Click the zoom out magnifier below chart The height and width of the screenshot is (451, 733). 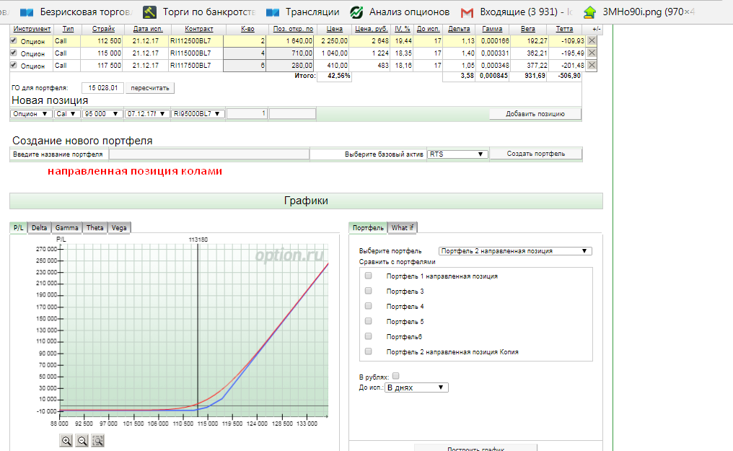coord(82,441)
